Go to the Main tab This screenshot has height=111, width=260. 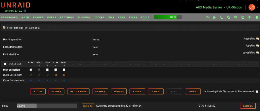(25, 18)
